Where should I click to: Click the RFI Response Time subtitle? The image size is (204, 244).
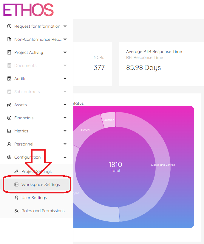tap(145, 57)
